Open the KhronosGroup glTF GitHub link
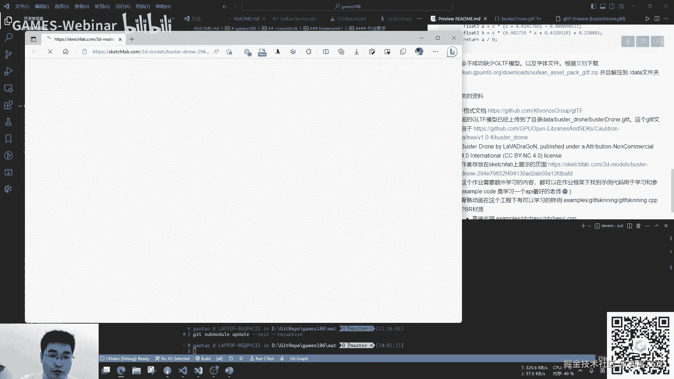Screen dimensions: 674x379 (x=535, y=111)
